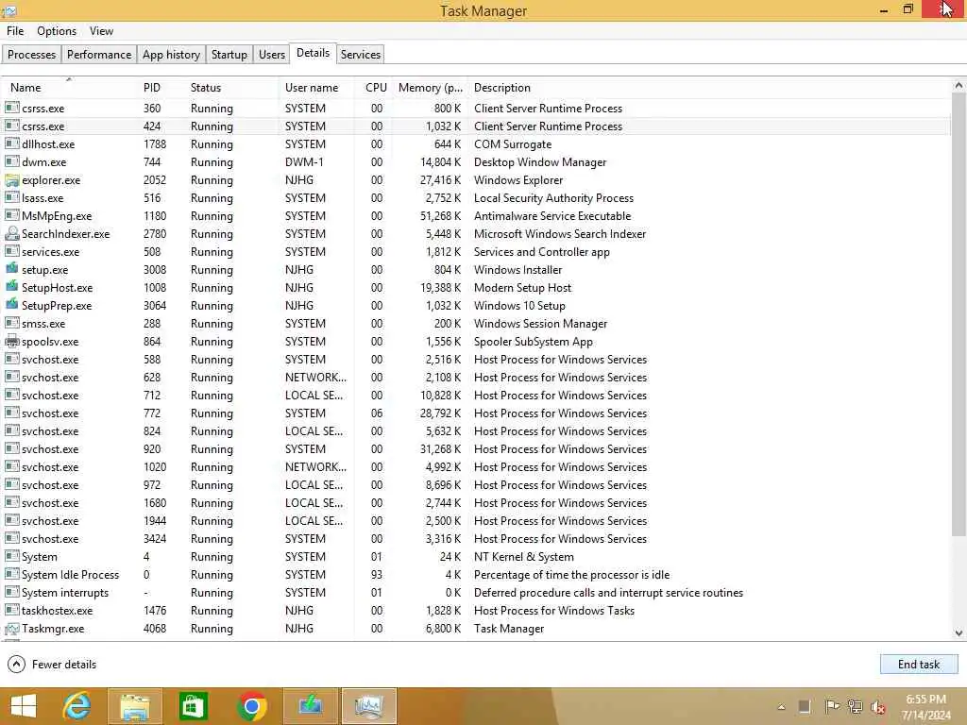Click the dllhost.exe process icon
This screenshot has width=967, height=725.
11,144
